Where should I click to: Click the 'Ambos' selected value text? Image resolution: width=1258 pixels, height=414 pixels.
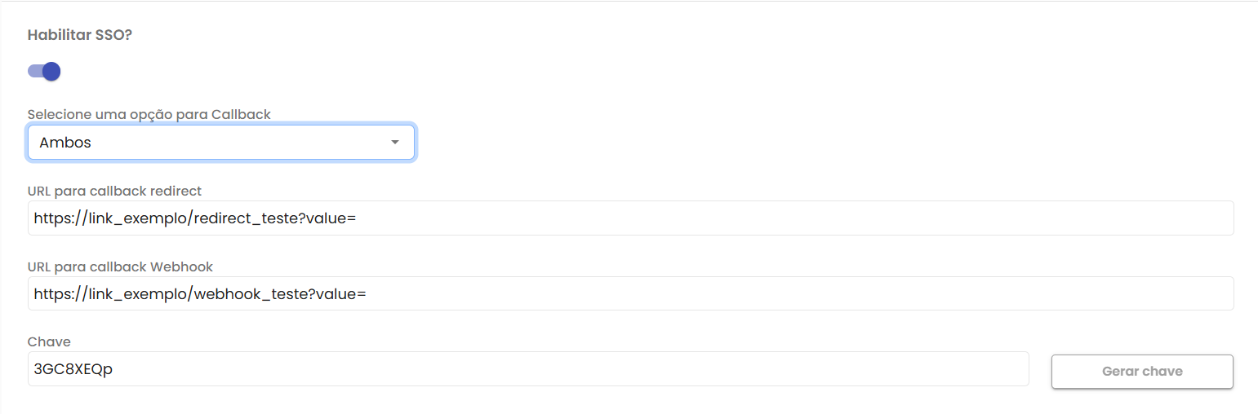pyautogui.click(x=65, y=143)
